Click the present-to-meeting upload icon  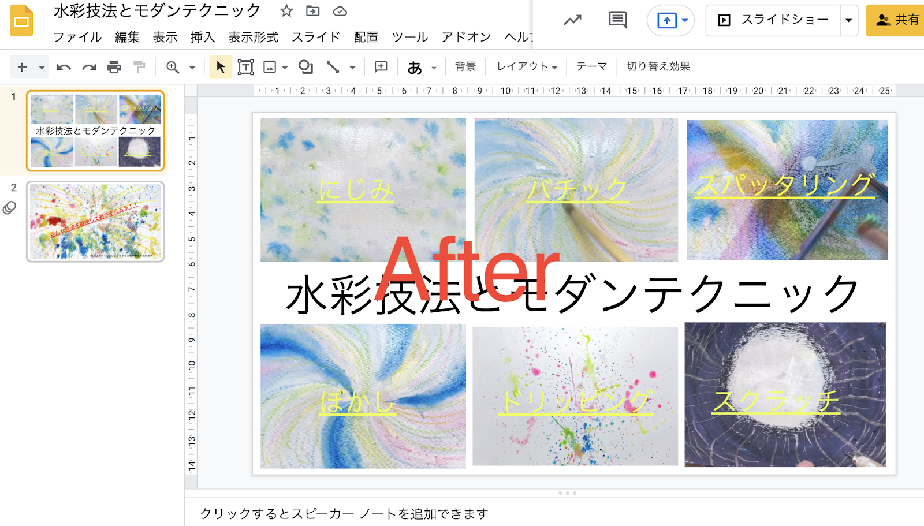coord(667,21)
